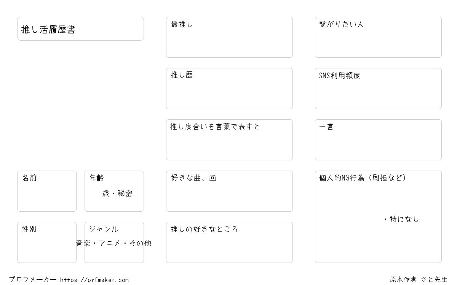Select the 推しの好きなところ box
Screen dimensions: 457x285
click(229, 242)
